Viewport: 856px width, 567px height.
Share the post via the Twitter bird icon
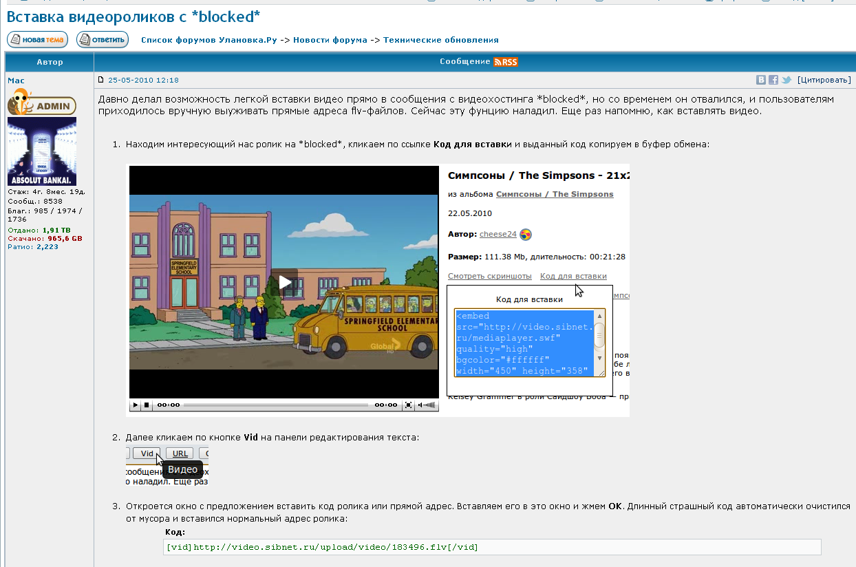(786, 79)
